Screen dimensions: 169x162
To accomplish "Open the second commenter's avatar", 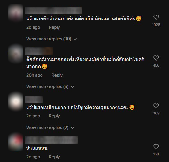I will [16, 54].
